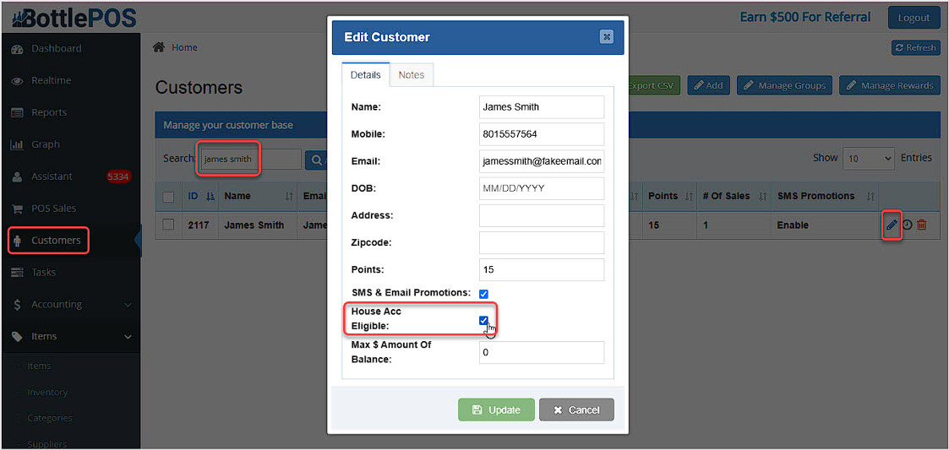The image size is (949, 450).
Task: Open the Graph sidebar item
Action: 46,144
